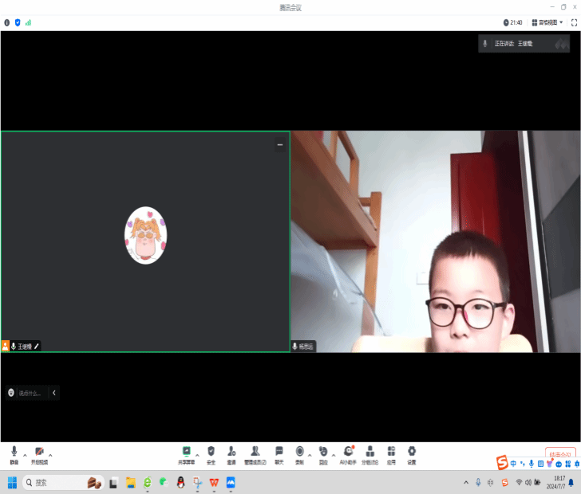
Task: Open the Breakout rooms icon
Action: pos(370,453)
